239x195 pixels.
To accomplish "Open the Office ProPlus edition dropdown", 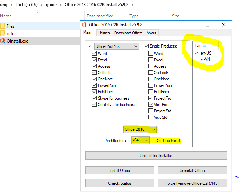I will pyautogui.click(x=117, y=46).
